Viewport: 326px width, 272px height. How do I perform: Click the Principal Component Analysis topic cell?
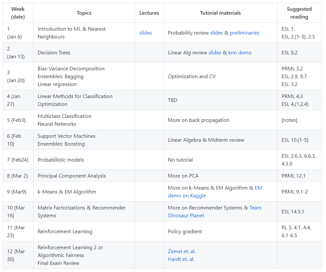72,176
